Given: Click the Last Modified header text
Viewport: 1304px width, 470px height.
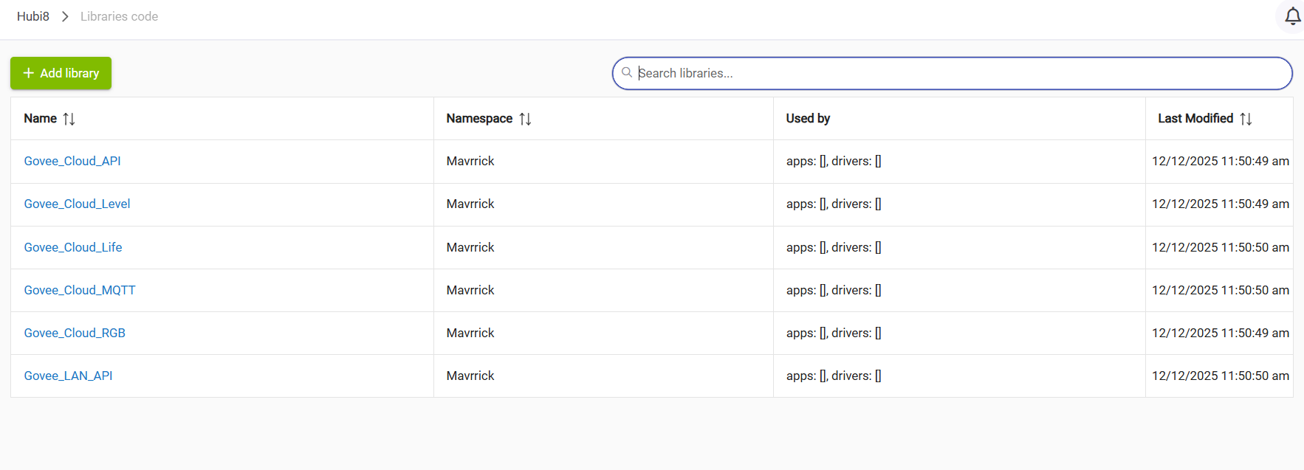Looking at the screenshot, I should (x=1195, y=118).
